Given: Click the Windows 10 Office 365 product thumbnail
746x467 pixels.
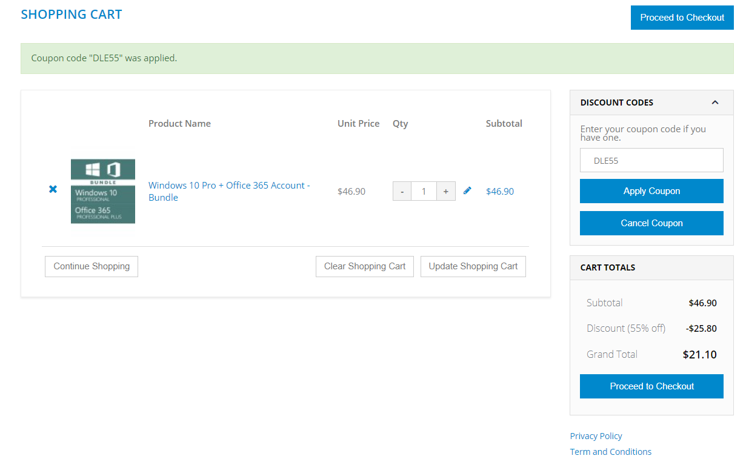Looking at the screenshot, I should pos(103,191).
